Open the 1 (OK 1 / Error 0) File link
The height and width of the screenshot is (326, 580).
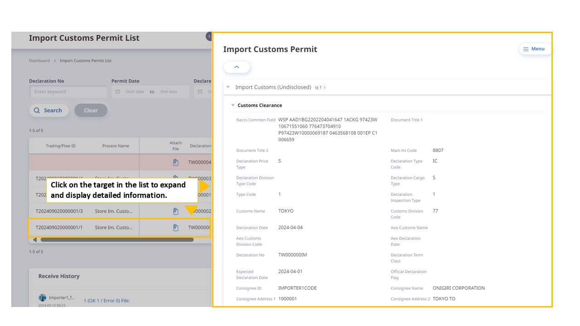[x=106, y=301]
